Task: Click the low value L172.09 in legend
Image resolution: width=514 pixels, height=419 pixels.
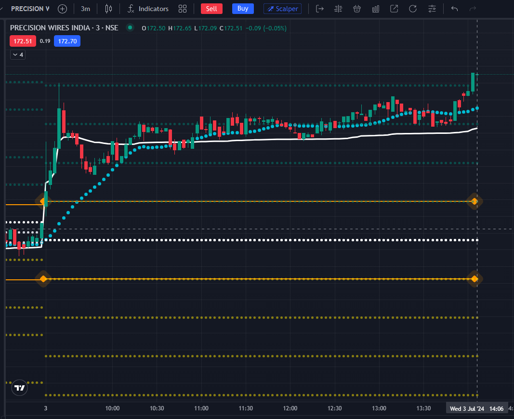Action: pyautogui.click(x=206, y=28)
